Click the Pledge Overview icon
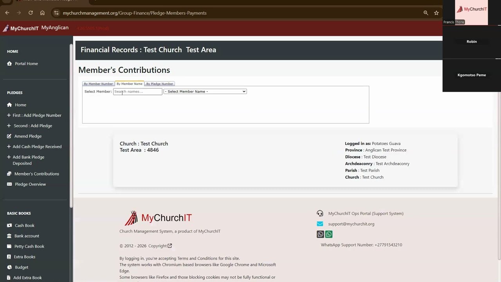 [x=9, y=184]
